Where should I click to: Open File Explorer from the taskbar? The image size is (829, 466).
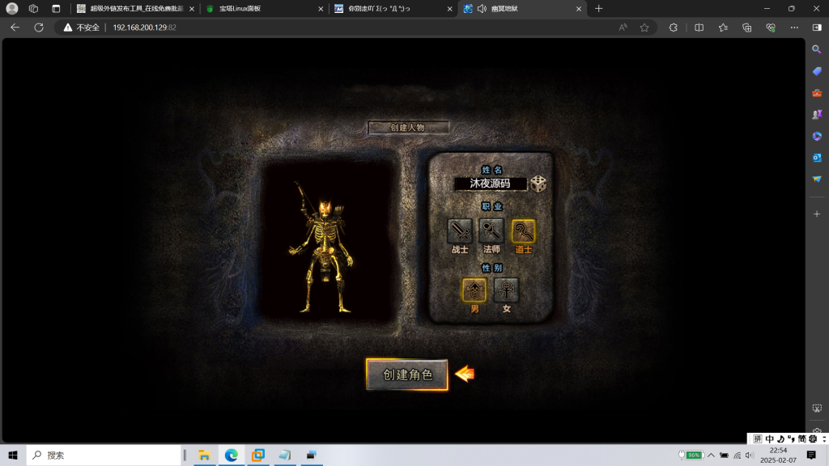[x=205, y=455]
